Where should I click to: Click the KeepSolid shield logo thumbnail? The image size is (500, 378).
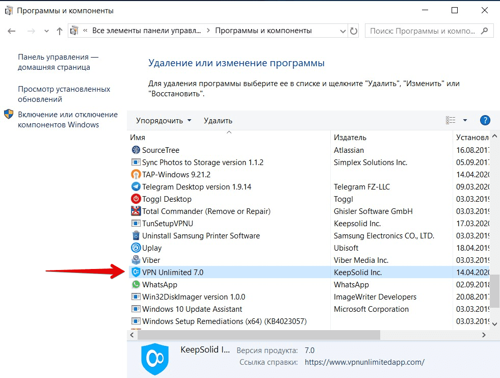click(x=155, y=359)
